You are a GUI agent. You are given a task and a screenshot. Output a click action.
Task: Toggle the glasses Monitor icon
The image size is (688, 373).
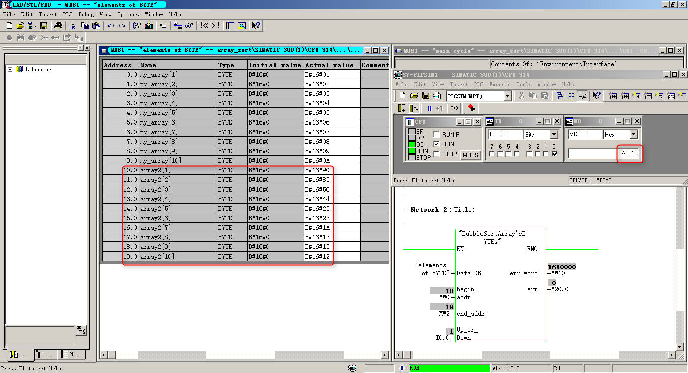[x=189, y=26]
